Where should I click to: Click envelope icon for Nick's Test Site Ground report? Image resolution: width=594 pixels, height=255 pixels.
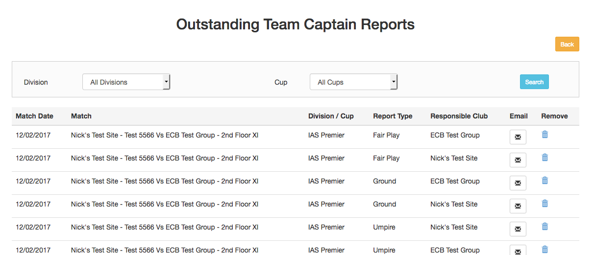518,206
